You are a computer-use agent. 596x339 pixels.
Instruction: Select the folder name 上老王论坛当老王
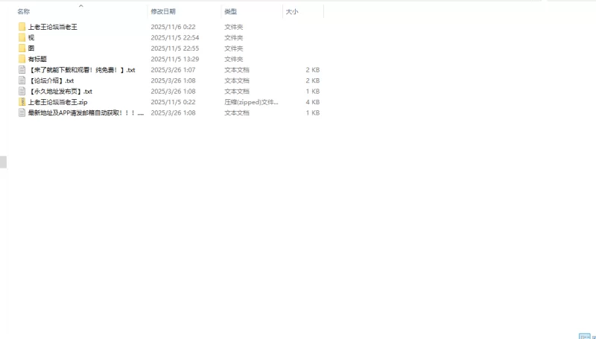pyautogui.click(x=53, y=27)
